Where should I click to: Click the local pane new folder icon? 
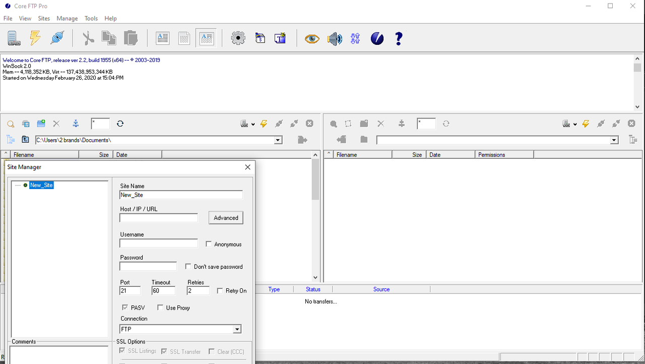(41, 124)
